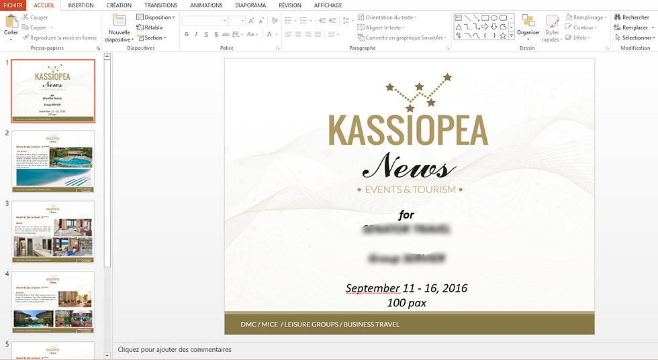Open the Police dialog launcher
The width and height of the screenshot is (658, 360).
click(x=277, y=48)
